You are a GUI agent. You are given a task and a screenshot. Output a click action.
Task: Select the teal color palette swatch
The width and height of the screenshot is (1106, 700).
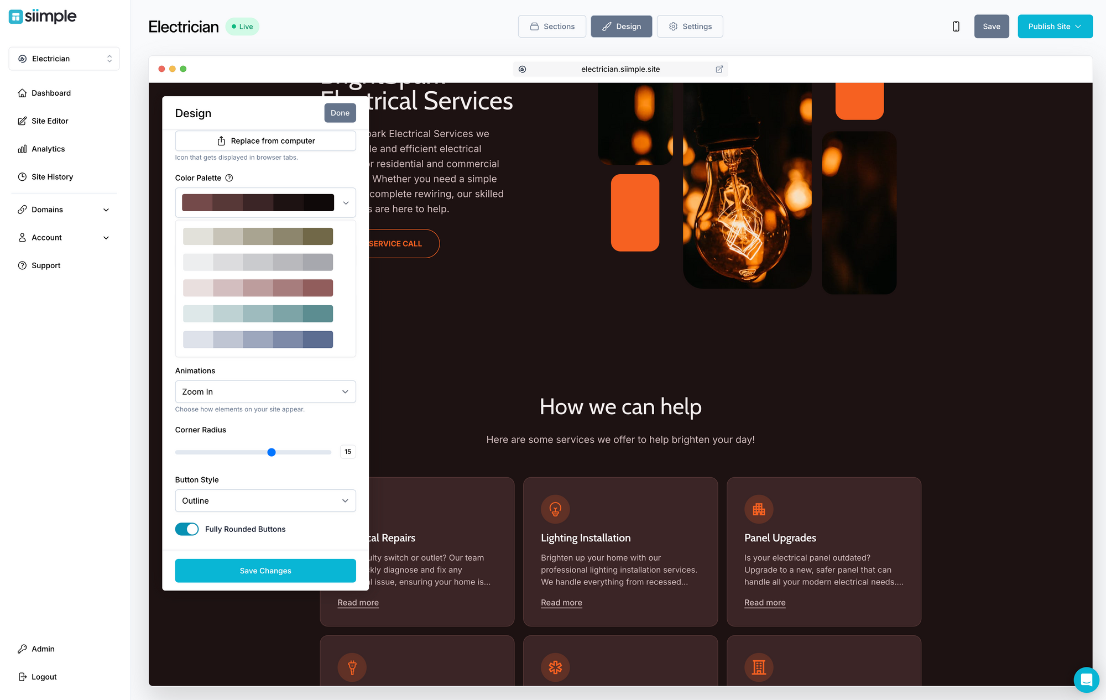(x=258, y=314)
